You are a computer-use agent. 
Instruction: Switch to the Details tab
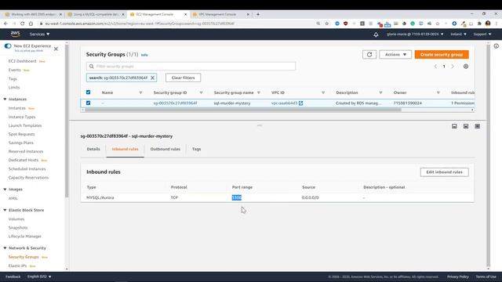pyautogui.click(x=93, y=150)
